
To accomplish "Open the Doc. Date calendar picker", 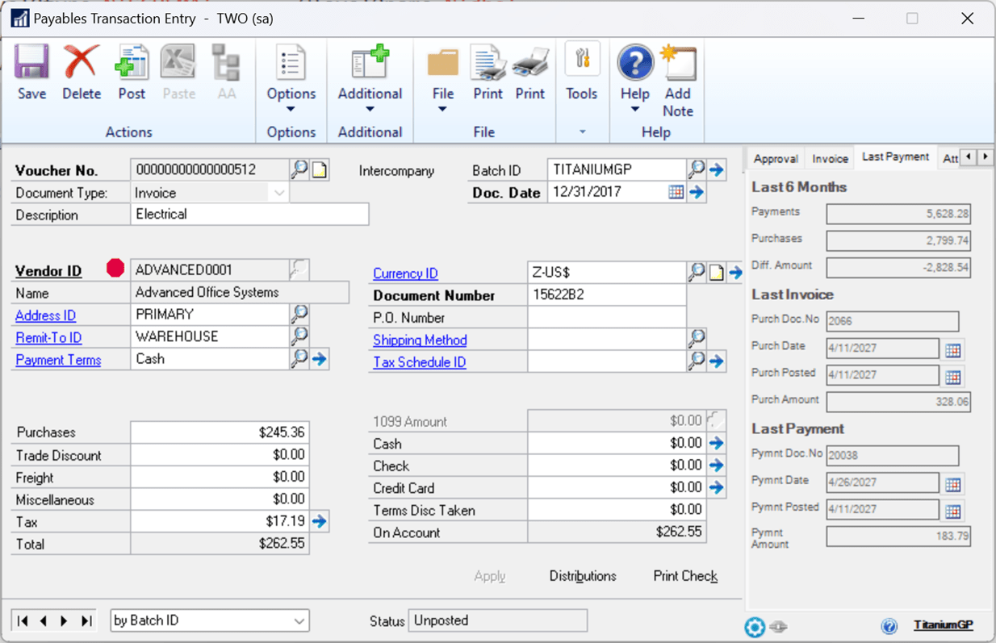I will pos(676,192).
